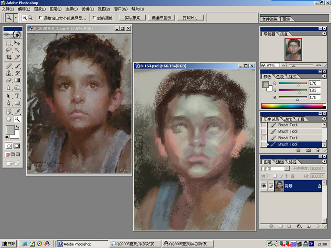Select the Slice tool
This screenshot has height=248, width=331.
pos(17,57)
